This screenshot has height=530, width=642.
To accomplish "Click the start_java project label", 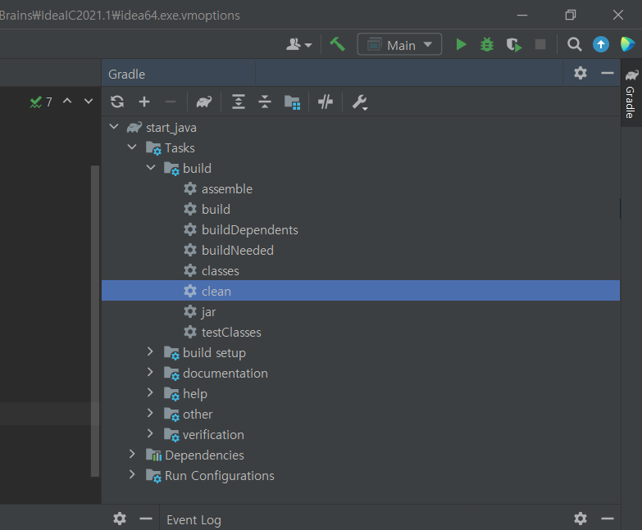I will 171,128.
